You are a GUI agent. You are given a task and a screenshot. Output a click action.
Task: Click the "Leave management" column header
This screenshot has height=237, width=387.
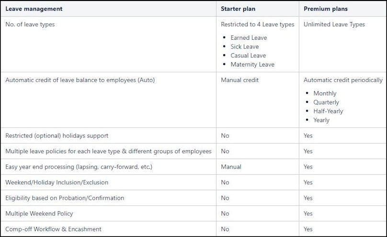pyautogui.click(x=34, y=9)
